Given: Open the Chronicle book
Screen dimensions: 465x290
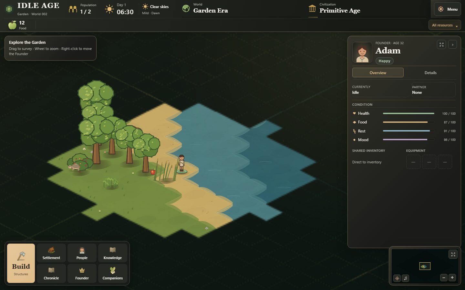Looking at the screenshot, I should 51,273.
